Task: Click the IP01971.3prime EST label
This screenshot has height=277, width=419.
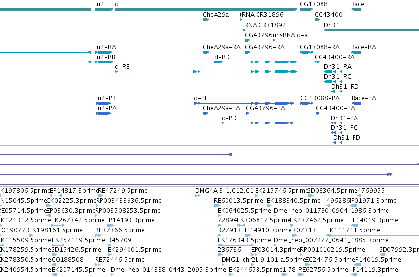Action: 373,201
